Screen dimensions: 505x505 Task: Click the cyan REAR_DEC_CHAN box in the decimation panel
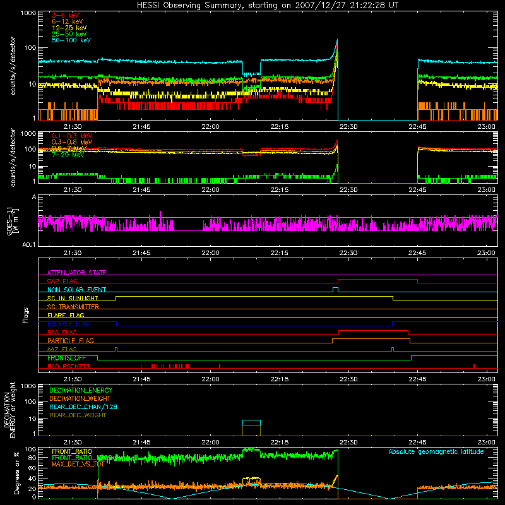[x=251, y=423]
